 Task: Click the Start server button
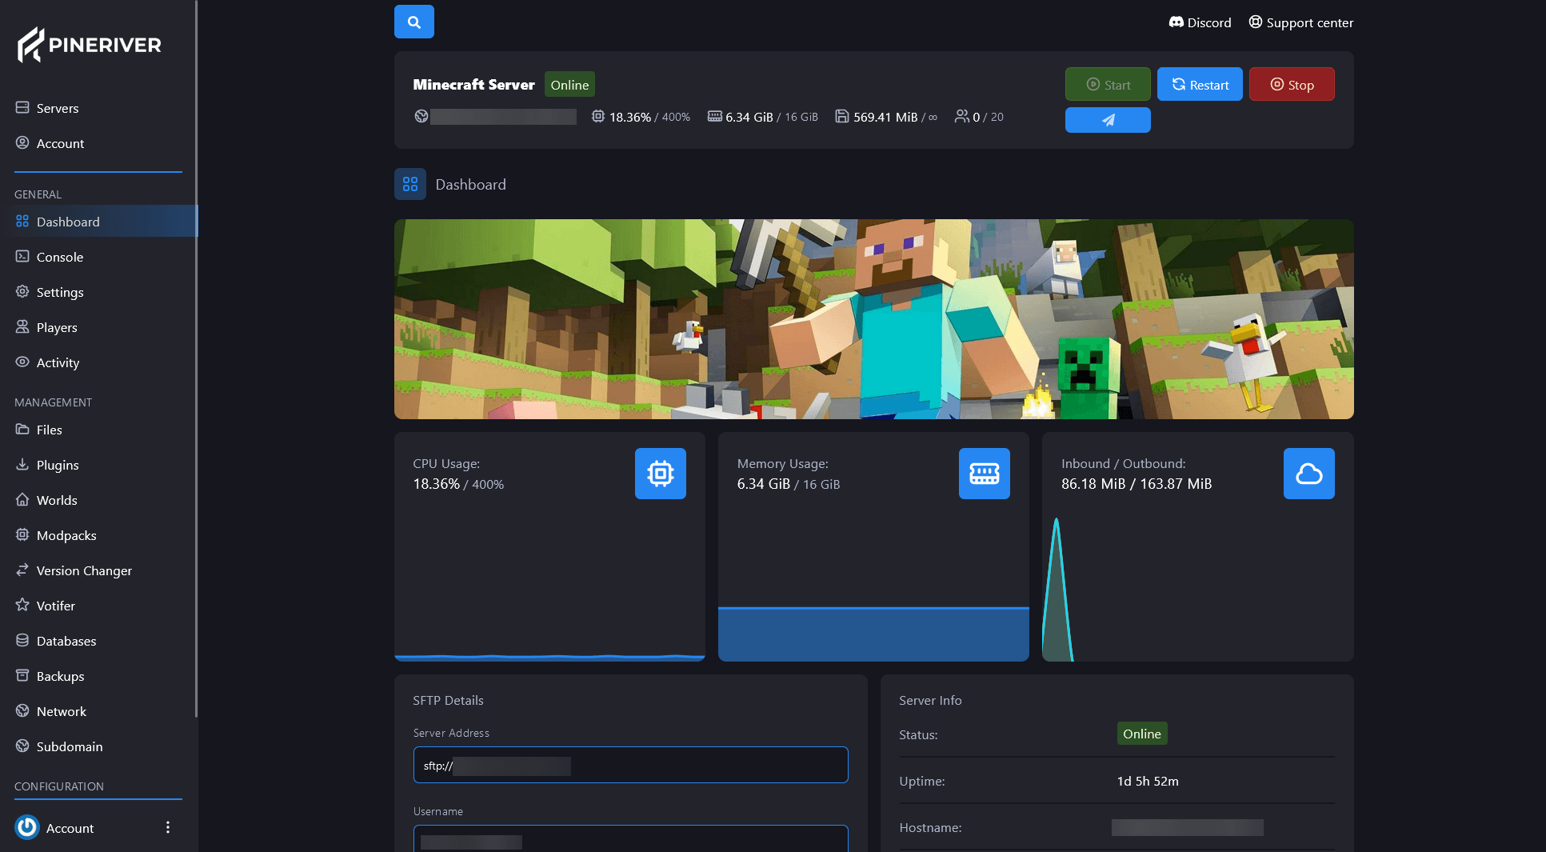(x=1108, y=84)
